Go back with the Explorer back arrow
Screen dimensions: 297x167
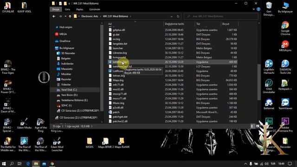pos(54,17)
